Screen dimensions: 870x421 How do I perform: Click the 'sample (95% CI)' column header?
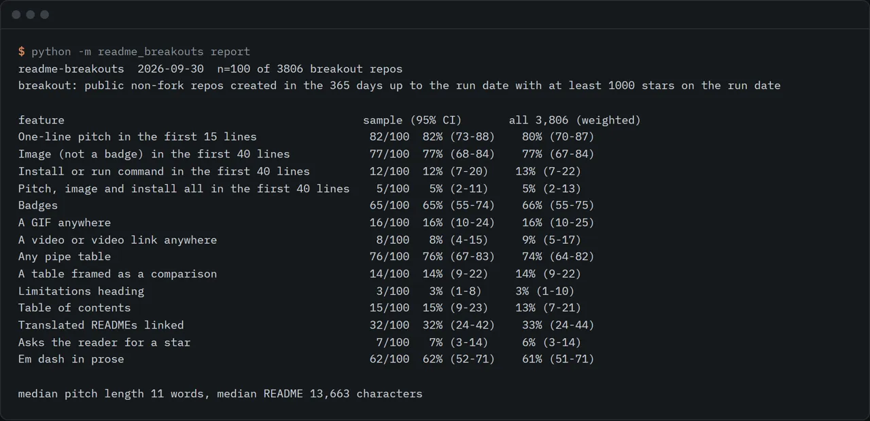coord(413,120)
